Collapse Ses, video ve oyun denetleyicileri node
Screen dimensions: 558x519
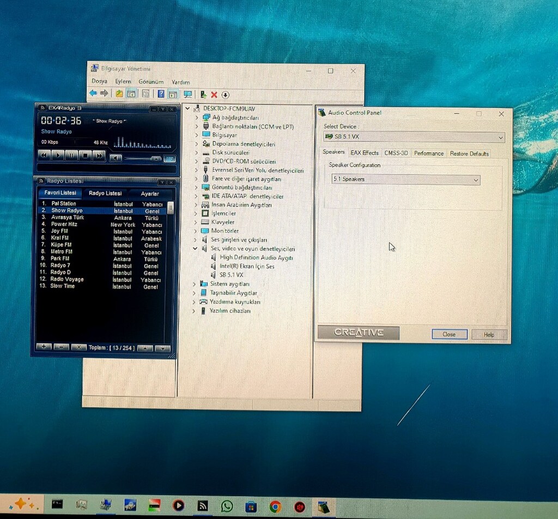[195, 249]
